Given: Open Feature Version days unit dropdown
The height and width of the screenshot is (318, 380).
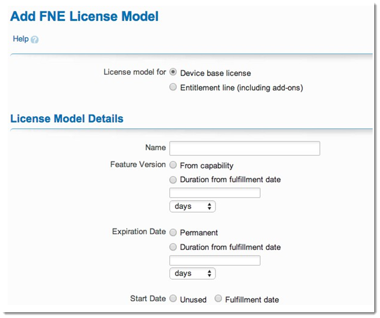Looking at the screenshot, I should click(x=192, y=206).
